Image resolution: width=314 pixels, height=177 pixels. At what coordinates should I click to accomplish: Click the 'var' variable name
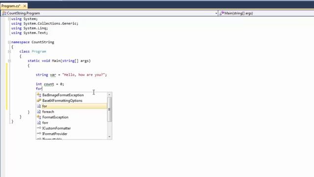click(53, 75)
